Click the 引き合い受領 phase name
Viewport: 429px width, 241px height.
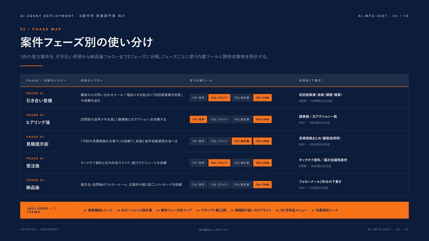tap(39, 101)
